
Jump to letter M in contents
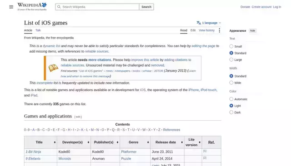pos(92,130)
